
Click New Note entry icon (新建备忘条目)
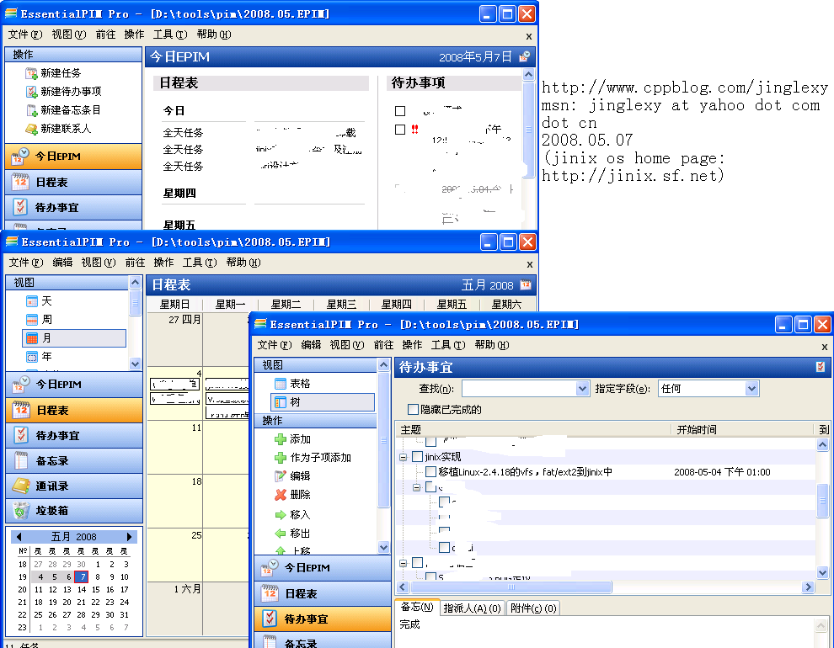tap(31, 110)
